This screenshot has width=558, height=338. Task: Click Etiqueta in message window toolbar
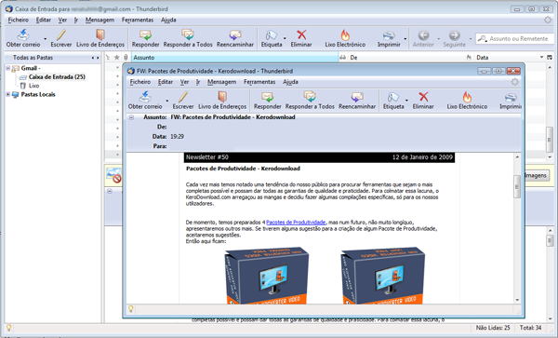coord(393,101)
